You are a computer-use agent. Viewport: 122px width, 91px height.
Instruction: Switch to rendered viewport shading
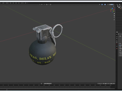pyautogui.click(x=113, y=5)
